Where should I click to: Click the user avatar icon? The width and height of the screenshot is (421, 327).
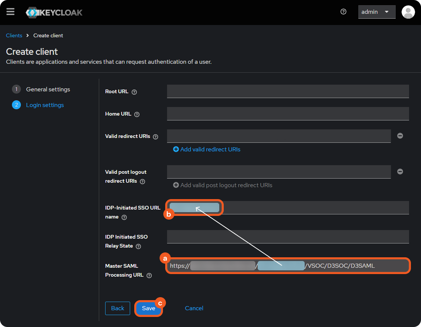408,12
